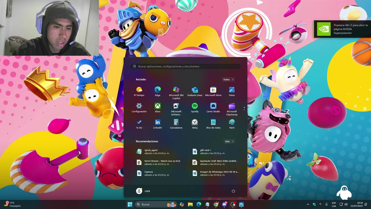Open the To Do app
The image size is (371, 209).
tap(139, 124)
